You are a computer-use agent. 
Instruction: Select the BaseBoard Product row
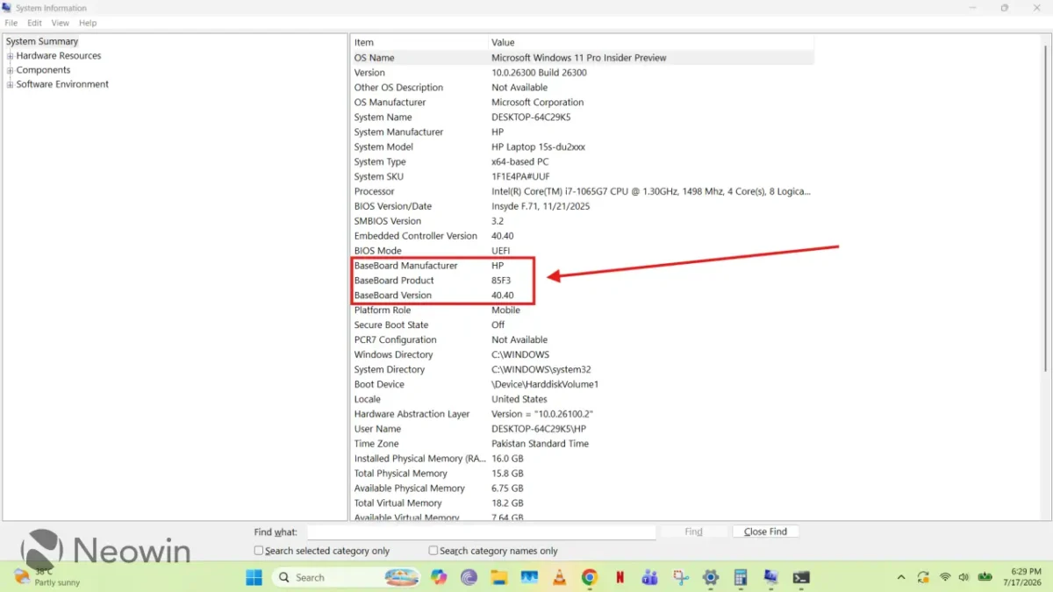point(583,281)
